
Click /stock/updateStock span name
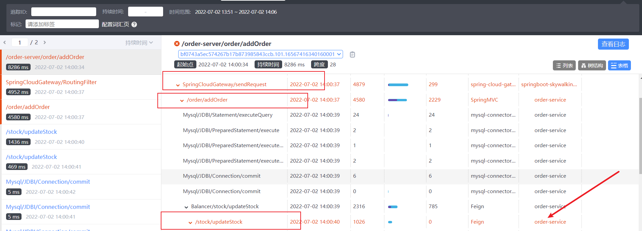(219, 222)
